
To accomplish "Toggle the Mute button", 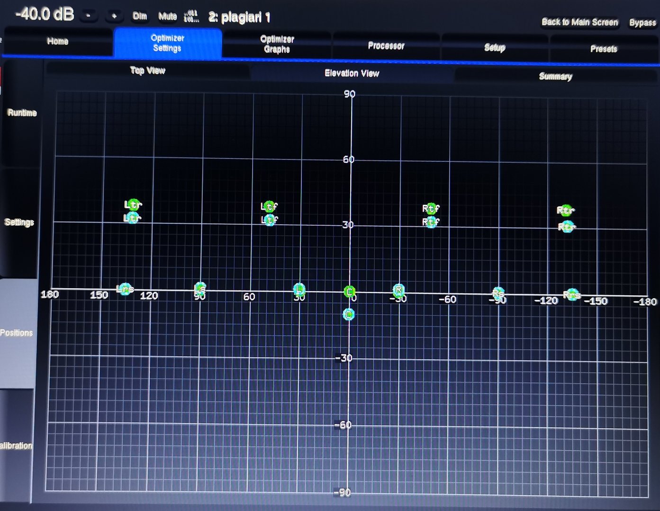I will (167, 17).
